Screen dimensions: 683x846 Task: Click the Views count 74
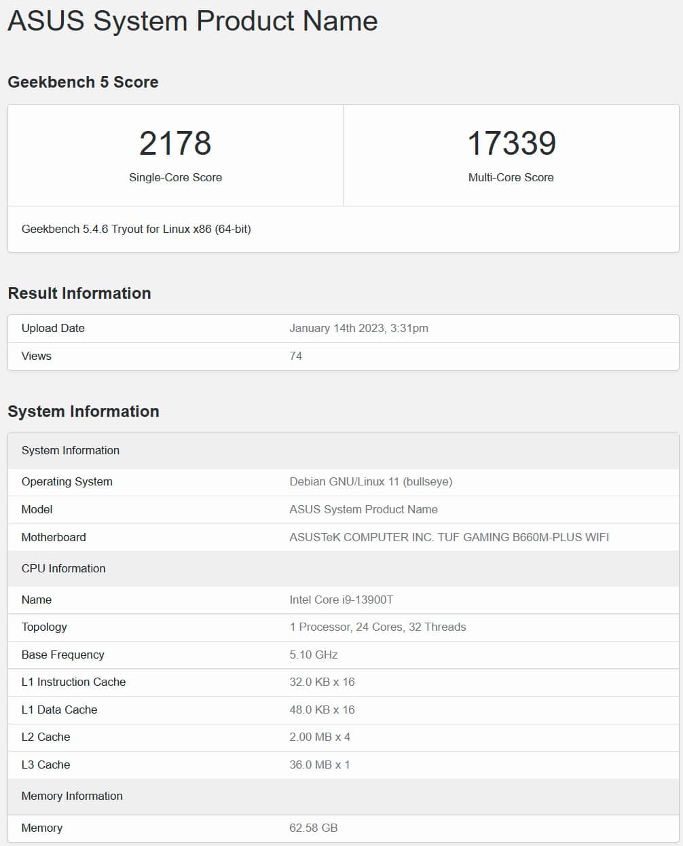pyautogui.click(x=296, y=356)
